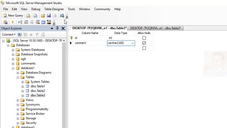Viewport: 227px width, 128px height.
Task: Select dbo.Table1 in the tree
Action: pyautogui.click(x=38, y=86)
